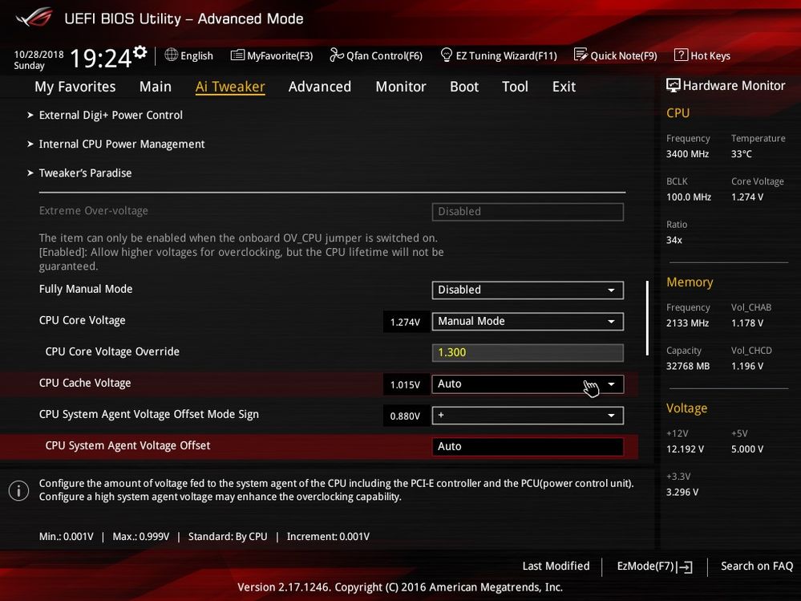Image resolution: width=801 pixels, height=601 pixels.
Task: Click the disabled Extreme Over-voltage field
Action: click(x=528, y=212)
